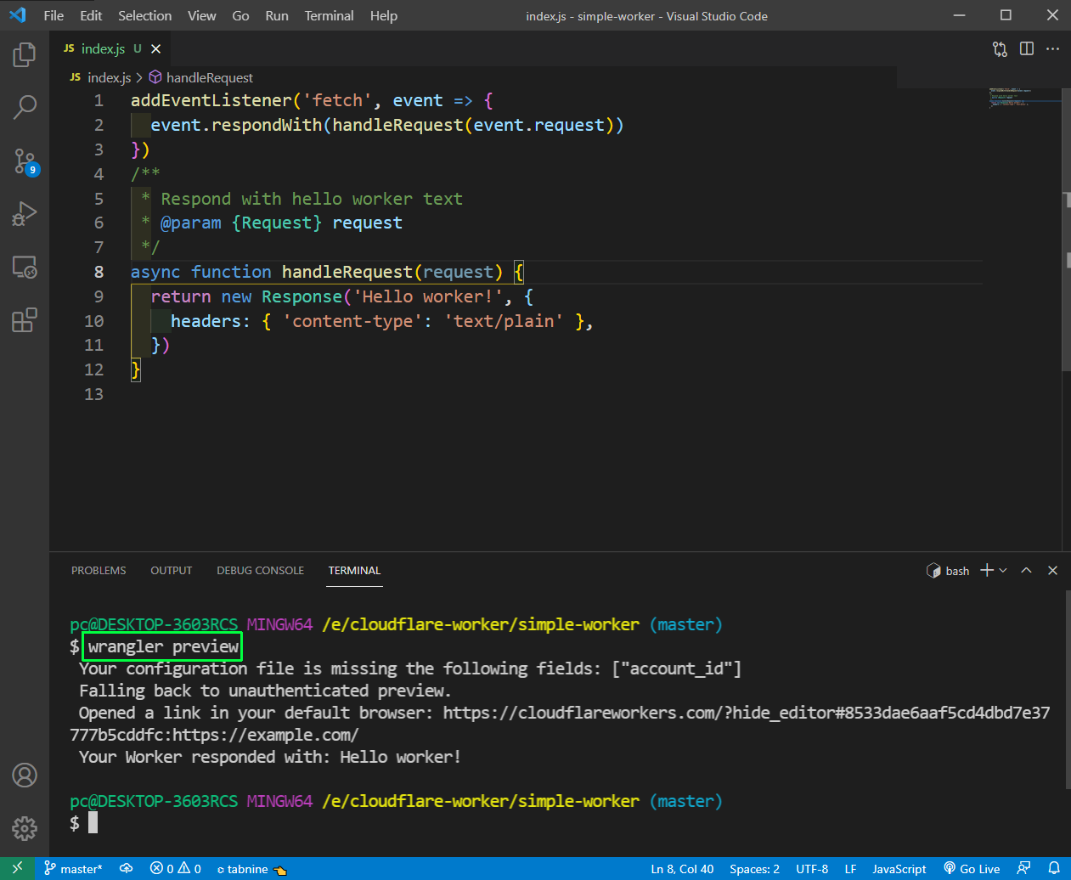
Task: Open Source Control view with 9 changes
Action: point(25,161)
